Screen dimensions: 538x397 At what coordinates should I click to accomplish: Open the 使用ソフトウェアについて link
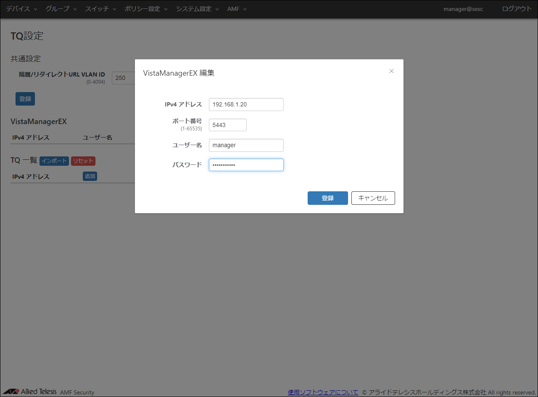point(323,392)
